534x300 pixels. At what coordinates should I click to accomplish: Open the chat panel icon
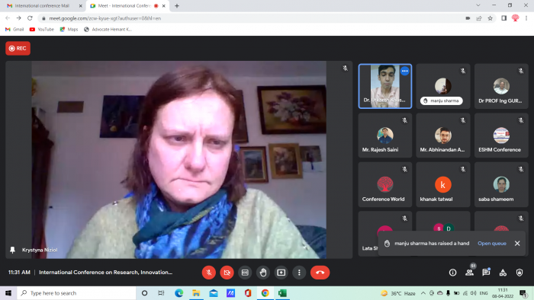point(486,273)
